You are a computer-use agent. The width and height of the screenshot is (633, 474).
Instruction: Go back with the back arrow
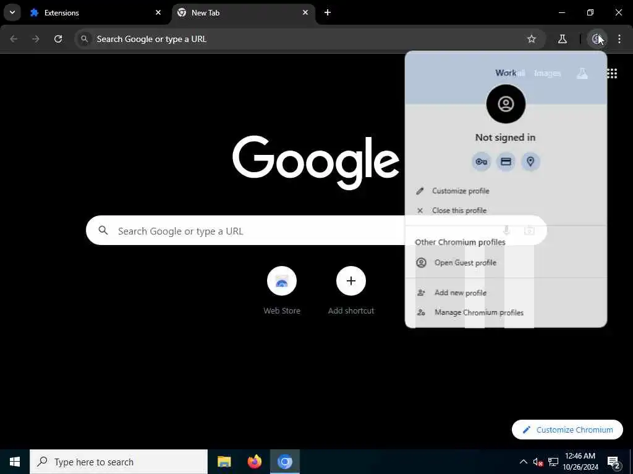point(14,39)
